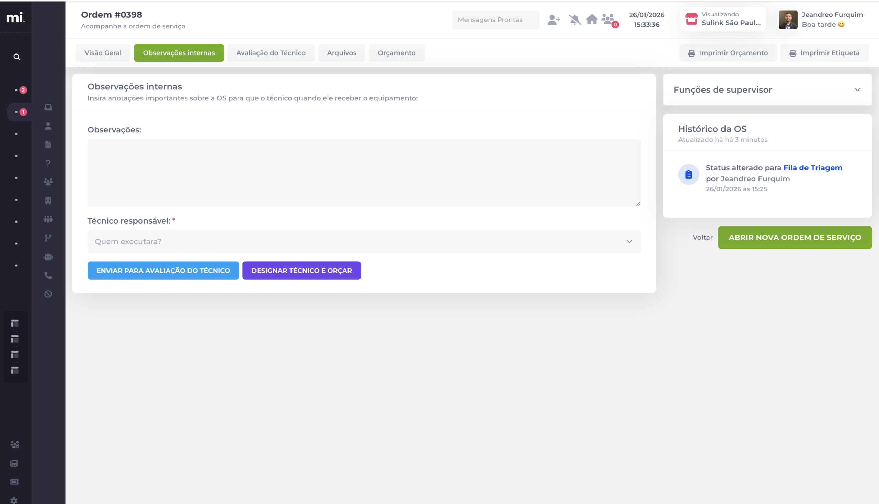Open the building icon in the sidebar
This screenshot has width=879, height=504.
(x=48, y=201)
